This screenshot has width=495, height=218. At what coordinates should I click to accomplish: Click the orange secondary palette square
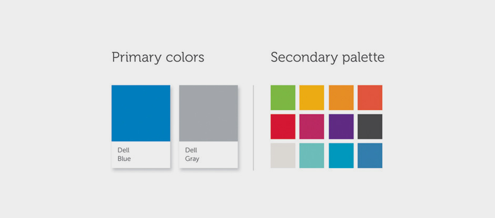point(341,98)
